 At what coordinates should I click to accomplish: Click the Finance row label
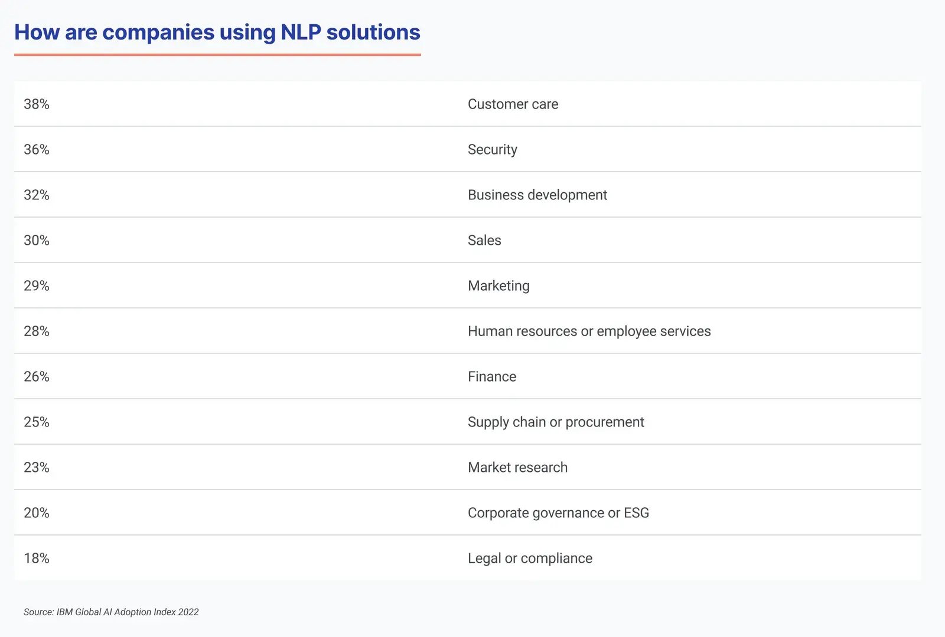tap(491, 377)
